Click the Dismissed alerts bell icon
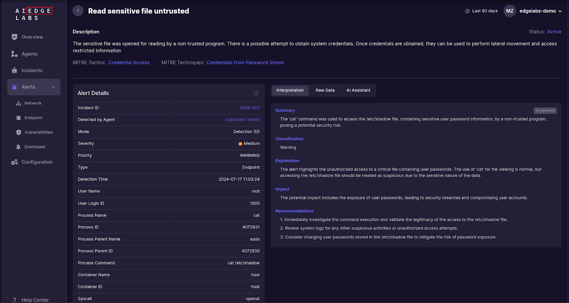Image resolution: width=569 pixels, height=303 pixels. 18,147
